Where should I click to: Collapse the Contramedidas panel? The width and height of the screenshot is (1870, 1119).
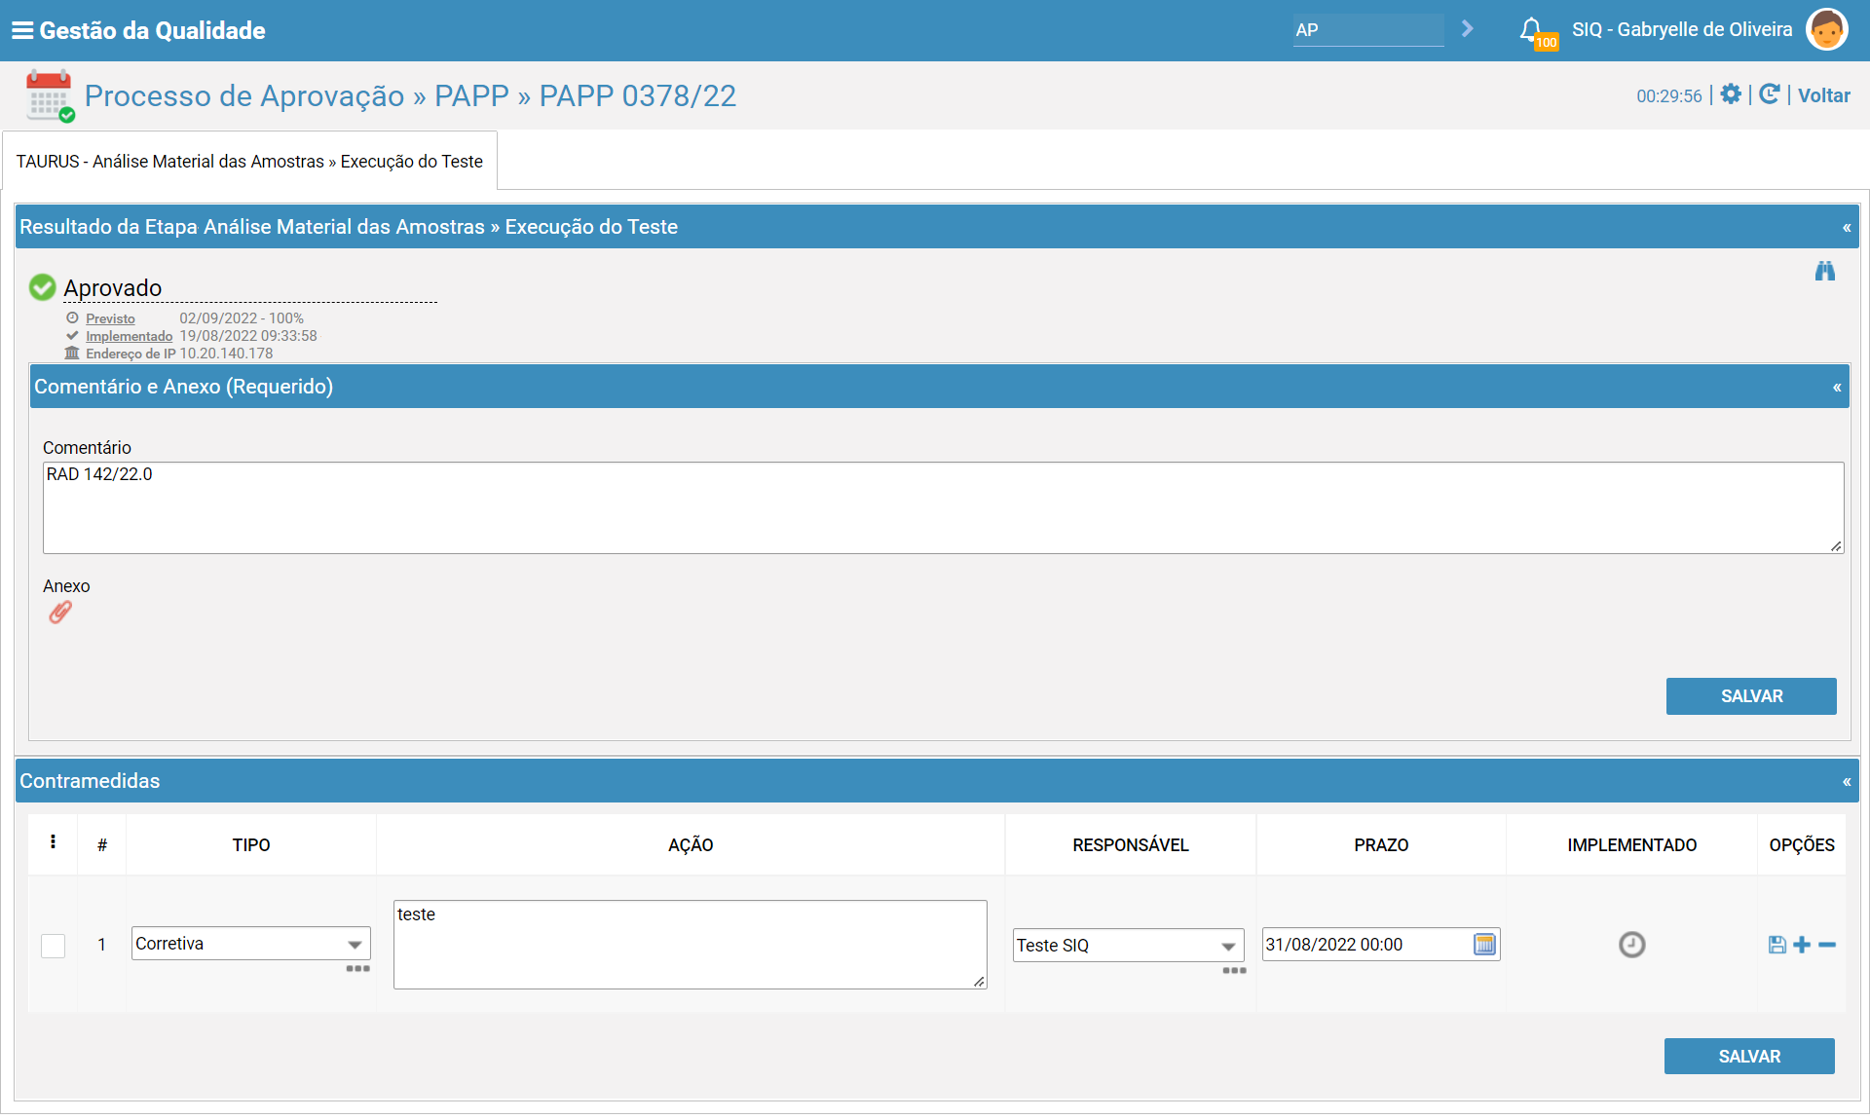pyautogui.click(x=1847, y=781)
